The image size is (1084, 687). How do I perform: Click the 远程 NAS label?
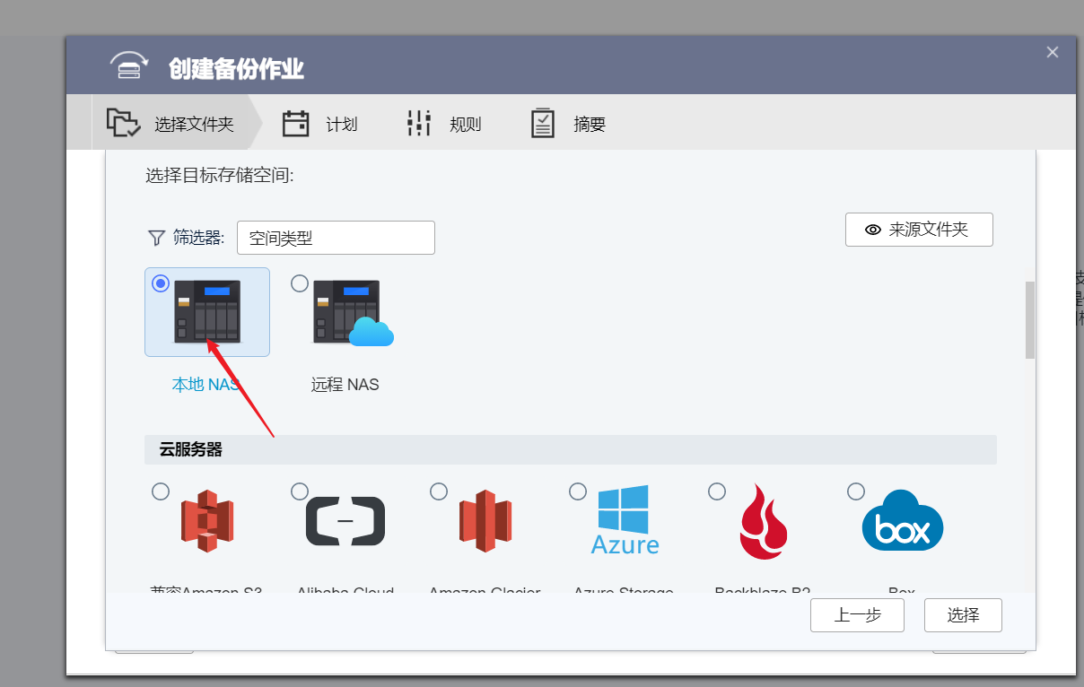click(x=345, y=385)
